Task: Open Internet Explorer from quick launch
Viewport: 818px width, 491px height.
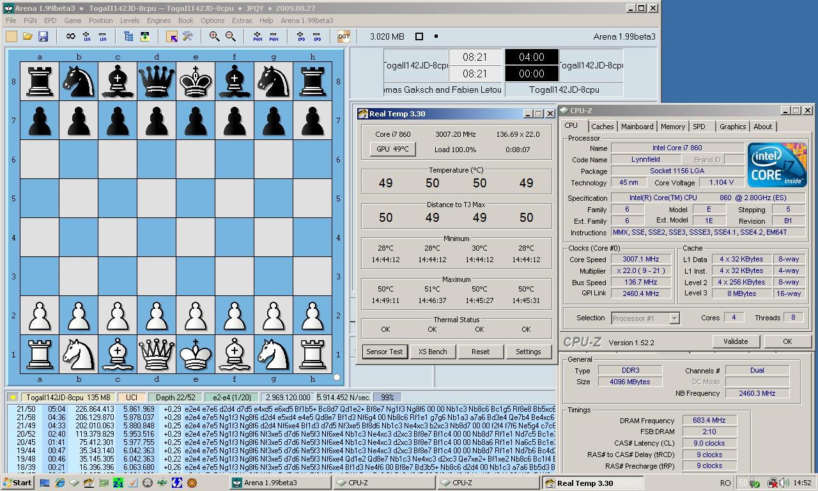Action: (59, 483)
